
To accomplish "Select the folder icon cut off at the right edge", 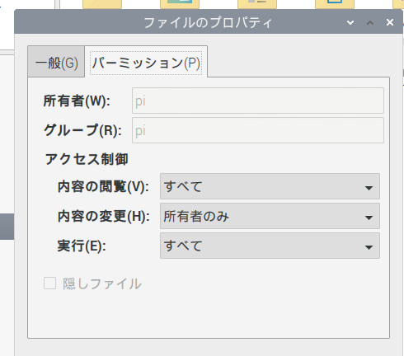I will (398, 4).
